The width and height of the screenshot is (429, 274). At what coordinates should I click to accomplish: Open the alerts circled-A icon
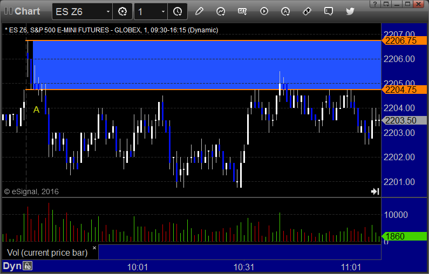(x=285, y=11)
